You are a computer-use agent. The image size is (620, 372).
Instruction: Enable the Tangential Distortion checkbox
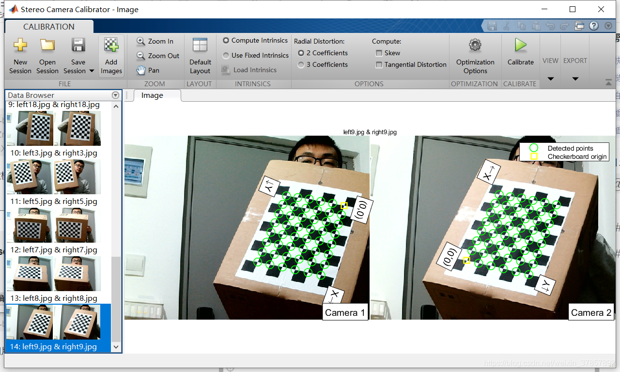coord(411,64)
